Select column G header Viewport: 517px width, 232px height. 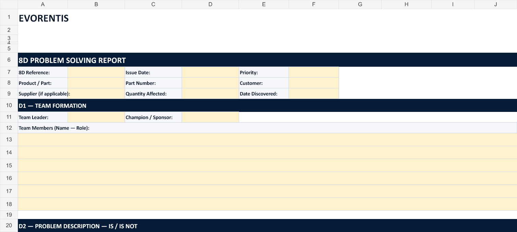(x=360, y=4)
